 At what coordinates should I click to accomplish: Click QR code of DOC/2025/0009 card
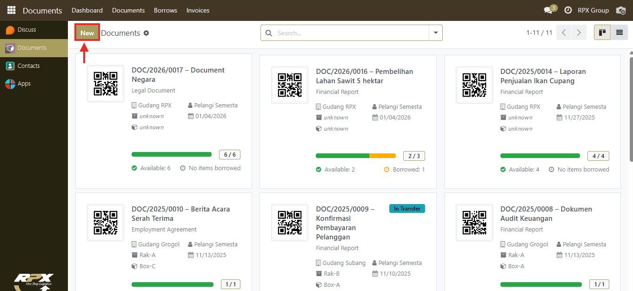tap(290, 223)
